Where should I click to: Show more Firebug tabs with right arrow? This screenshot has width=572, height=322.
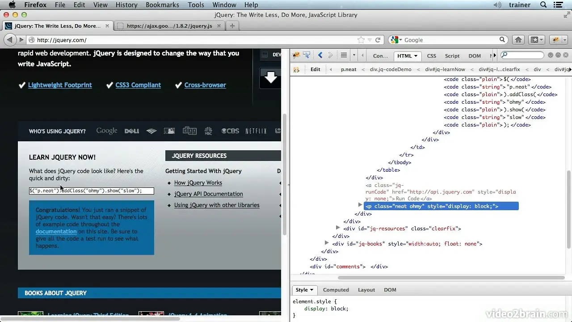[495, 55]
